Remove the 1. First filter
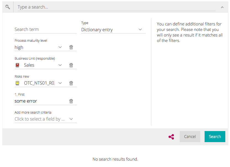 pos(71,101)
